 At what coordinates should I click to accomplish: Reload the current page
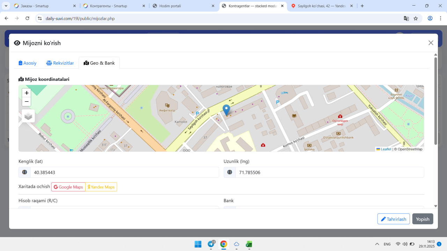[x=28, y=18]
